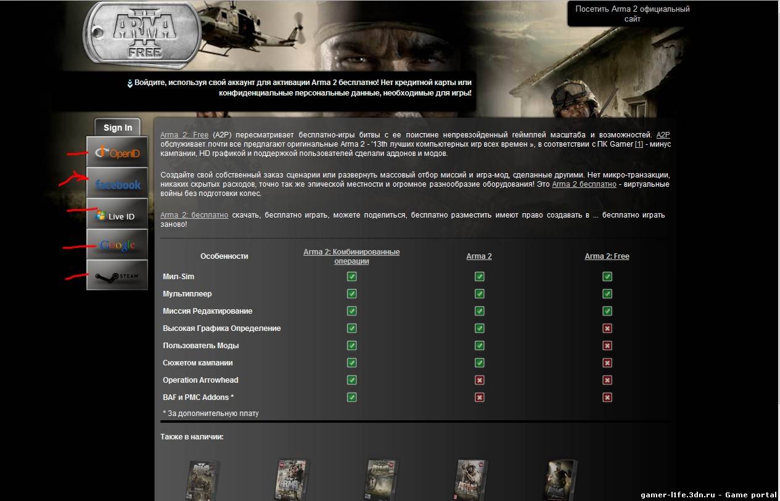780x501 pixels.
Task: Sign in with Facebook
Action: [117, 183]
